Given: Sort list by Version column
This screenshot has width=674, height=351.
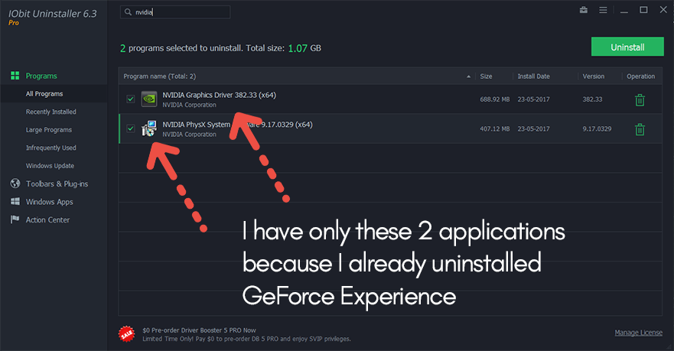Looking at the screenshot, I should pyautogui.click(x=593, y=76).
